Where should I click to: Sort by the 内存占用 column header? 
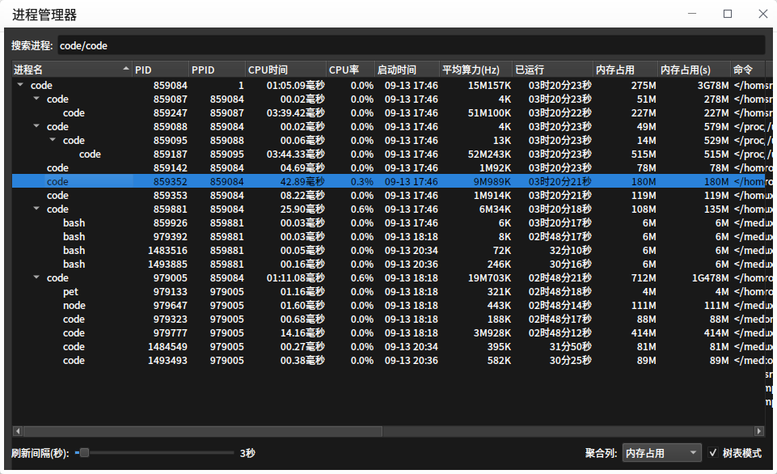tap(625, 70)
